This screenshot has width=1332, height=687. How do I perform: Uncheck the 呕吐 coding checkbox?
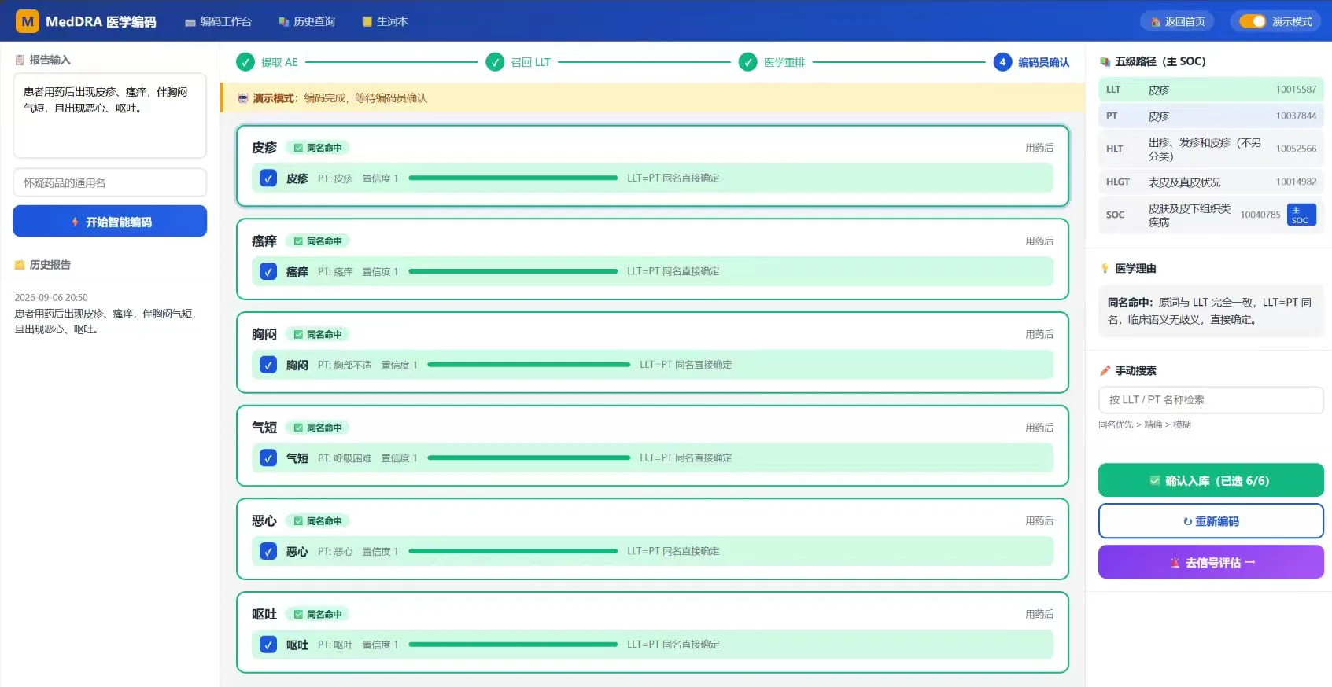(x=268, y=645)
